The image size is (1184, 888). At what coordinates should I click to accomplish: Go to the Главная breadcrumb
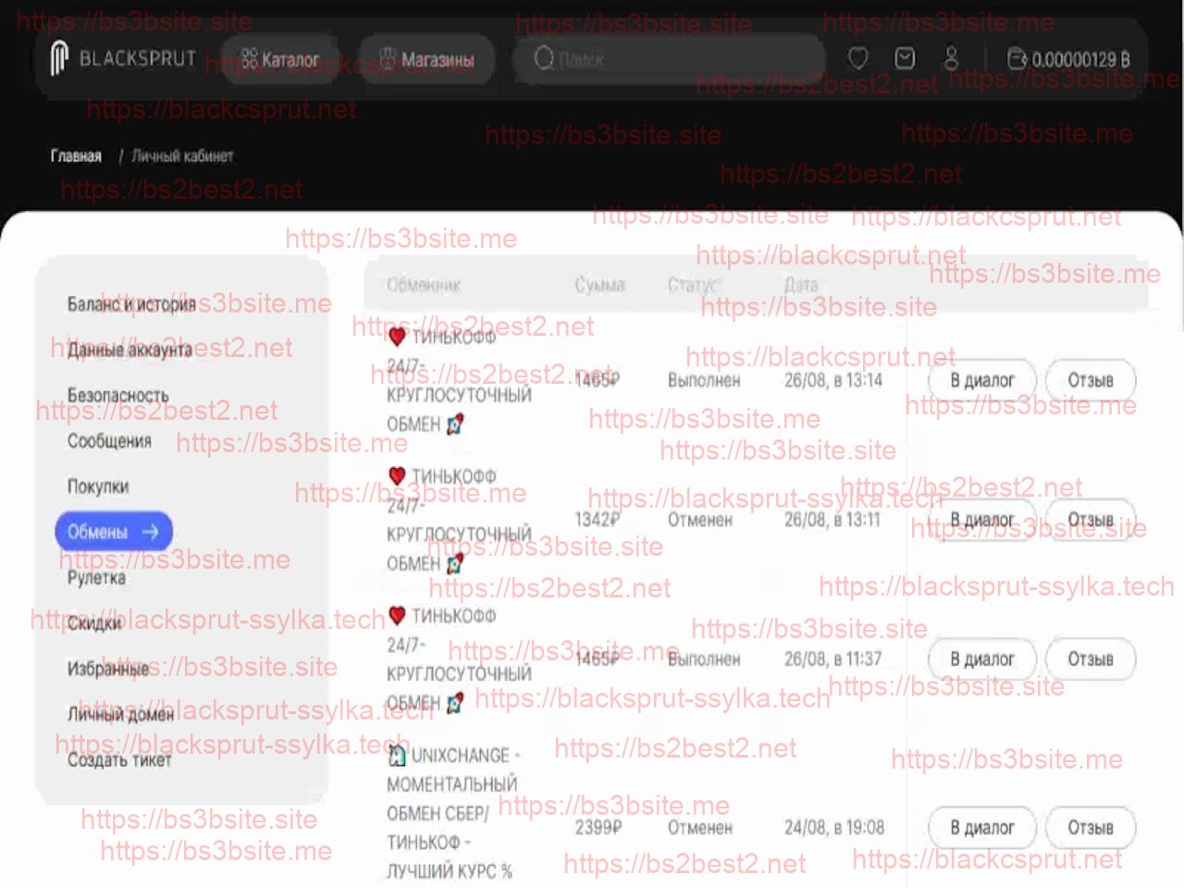click(76, 155)
